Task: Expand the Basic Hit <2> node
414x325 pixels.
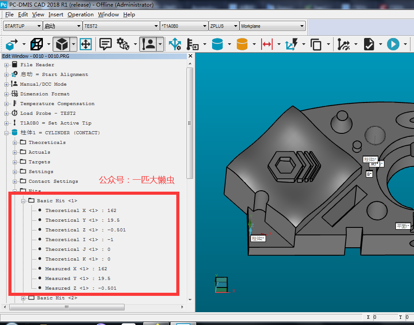Action: pyautogui.click(x=23, y=298)
